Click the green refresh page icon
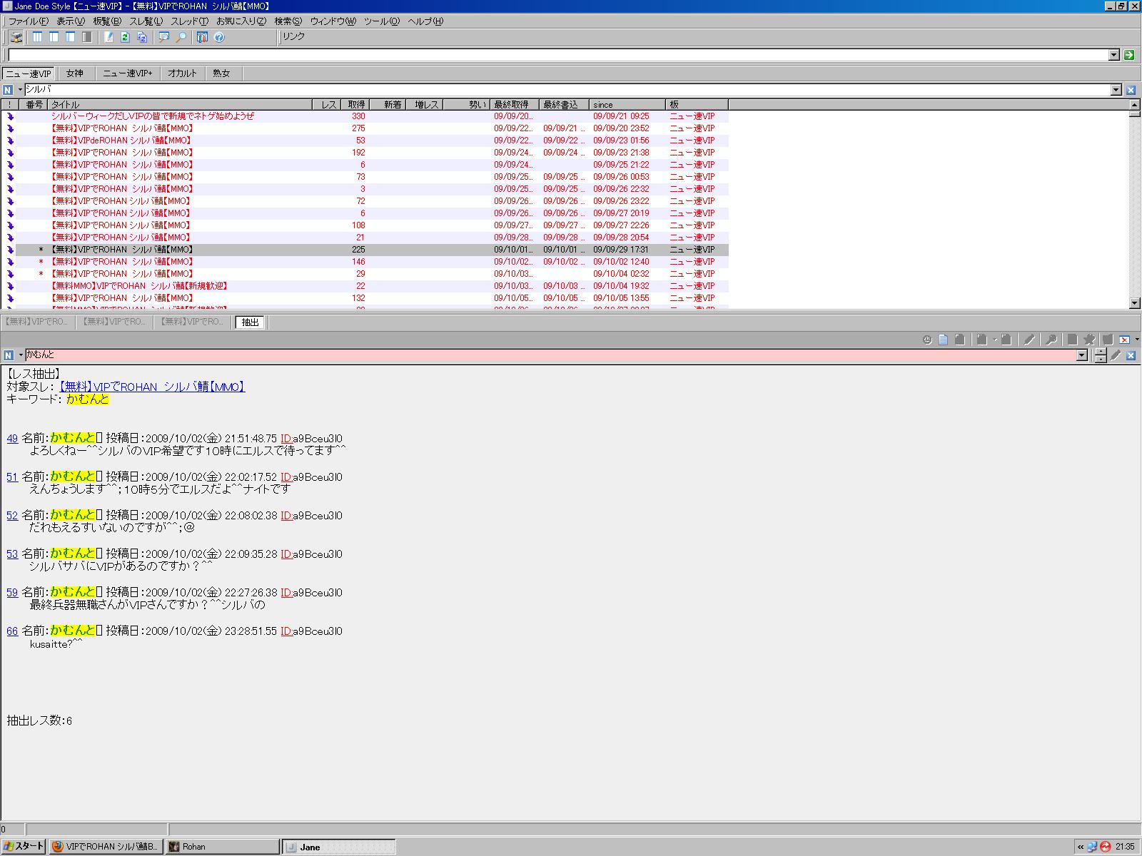The height and width of the screenshot is (856, 1142). [x=125, y=37]
